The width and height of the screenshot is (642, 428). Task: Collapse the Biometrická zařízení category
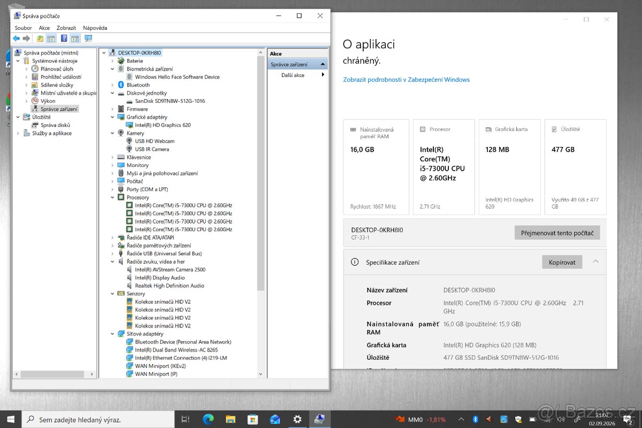112,69
